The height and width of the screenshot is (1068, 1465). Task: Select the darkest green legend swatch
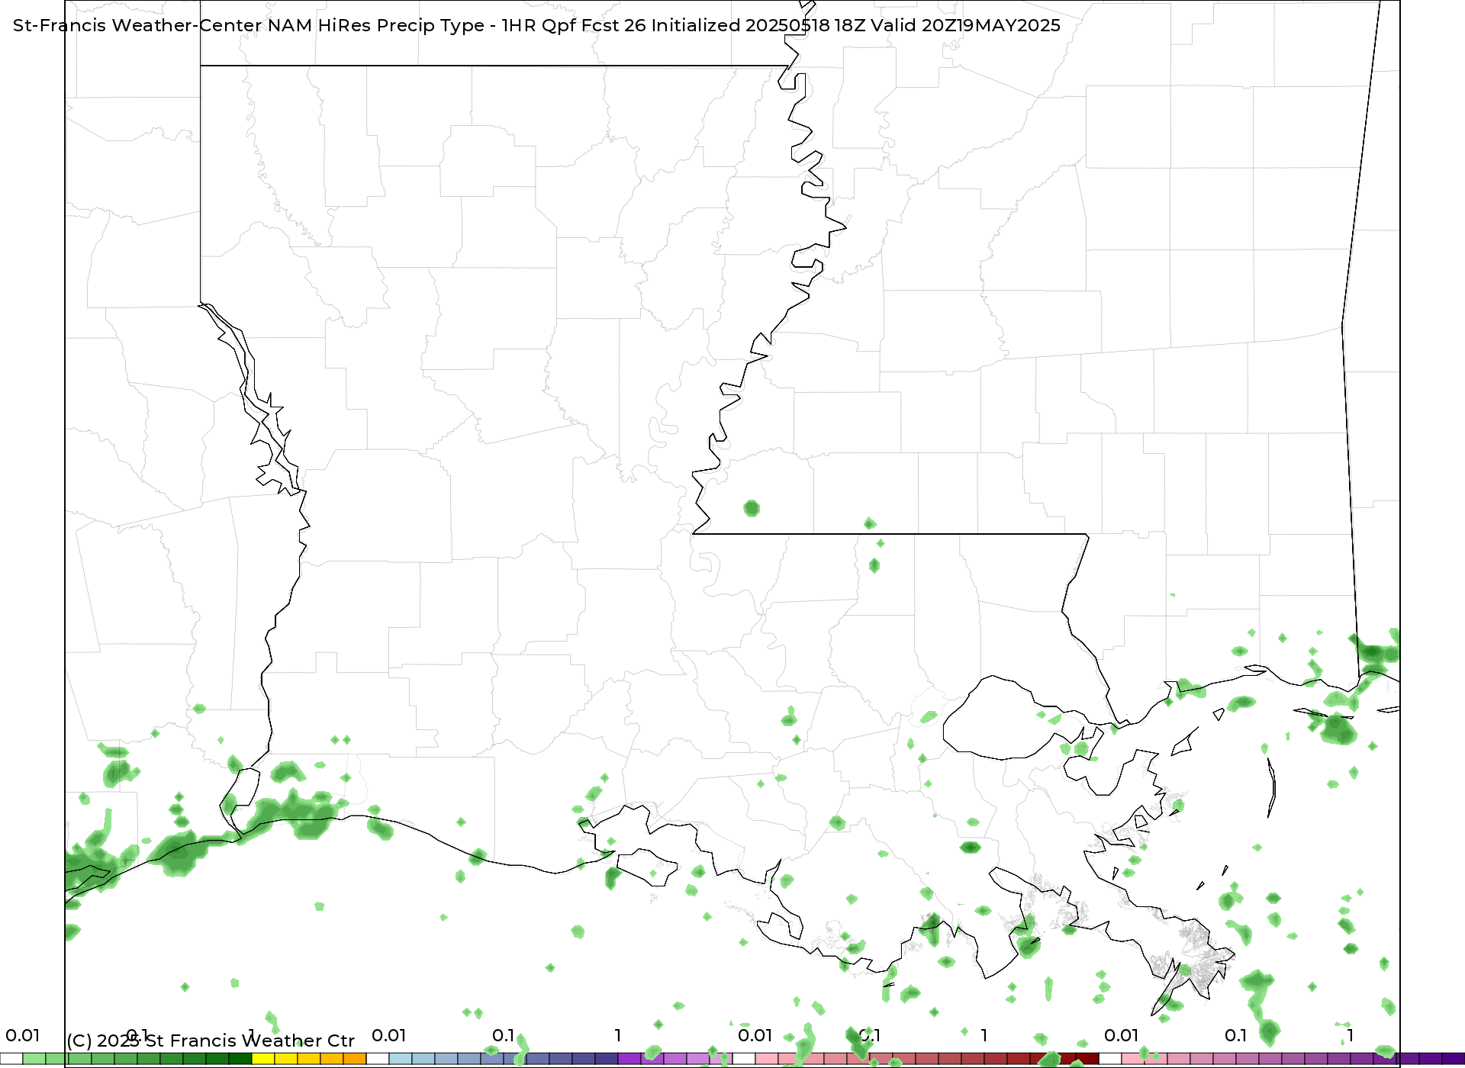click(x=240, y=1059)
